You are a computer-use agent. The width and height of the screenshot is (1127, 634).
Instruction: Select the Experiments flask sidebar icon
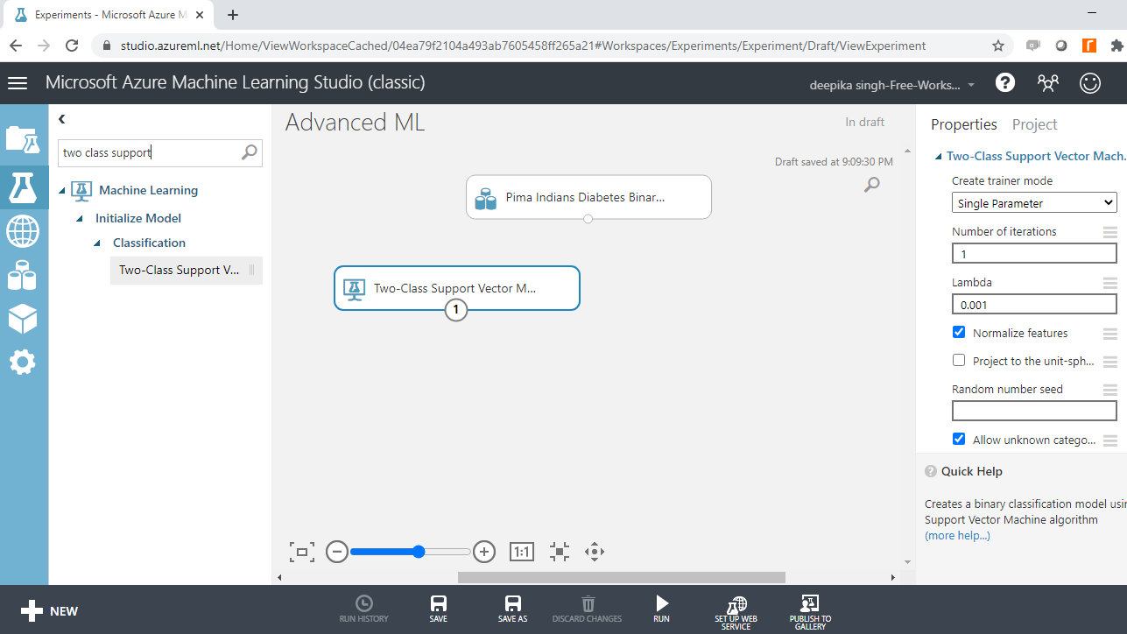23,187
